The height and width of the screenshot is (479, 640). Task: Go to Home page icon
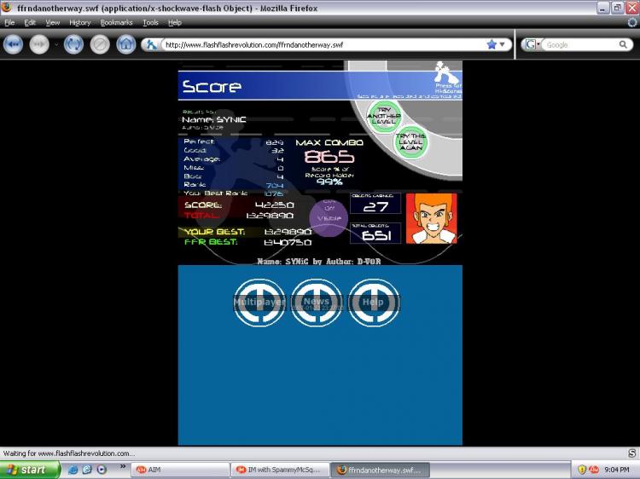125,44
